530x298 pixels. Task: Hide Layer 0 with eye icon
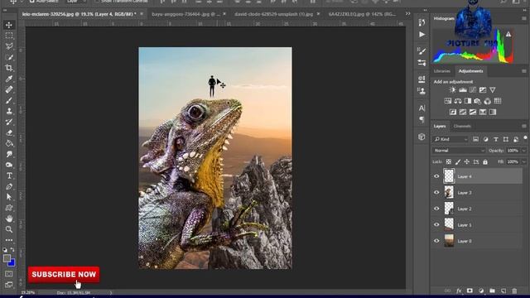(x=436, y=241)
